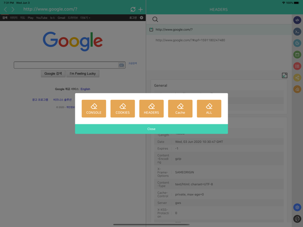Tap the browser address bar URL
Image resolution: width=303 pixels, height=227 pixels.
(x=50, y=9)
